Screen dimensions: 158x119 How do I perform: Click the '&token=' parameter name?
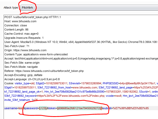(x=52, y=108)
